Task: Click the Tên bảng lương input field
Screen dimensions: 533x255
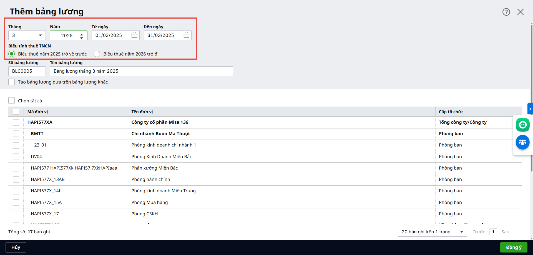Action: [x=141, y=71]
